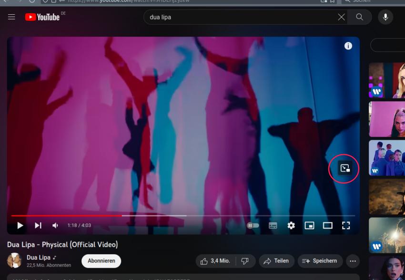
Task: Play the video
Action: [x=20, y=226]
